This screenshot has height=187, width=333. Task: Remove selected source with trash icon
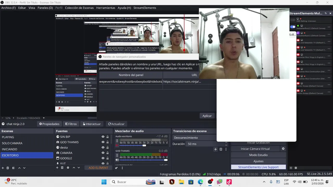click(x=62, y=168)
